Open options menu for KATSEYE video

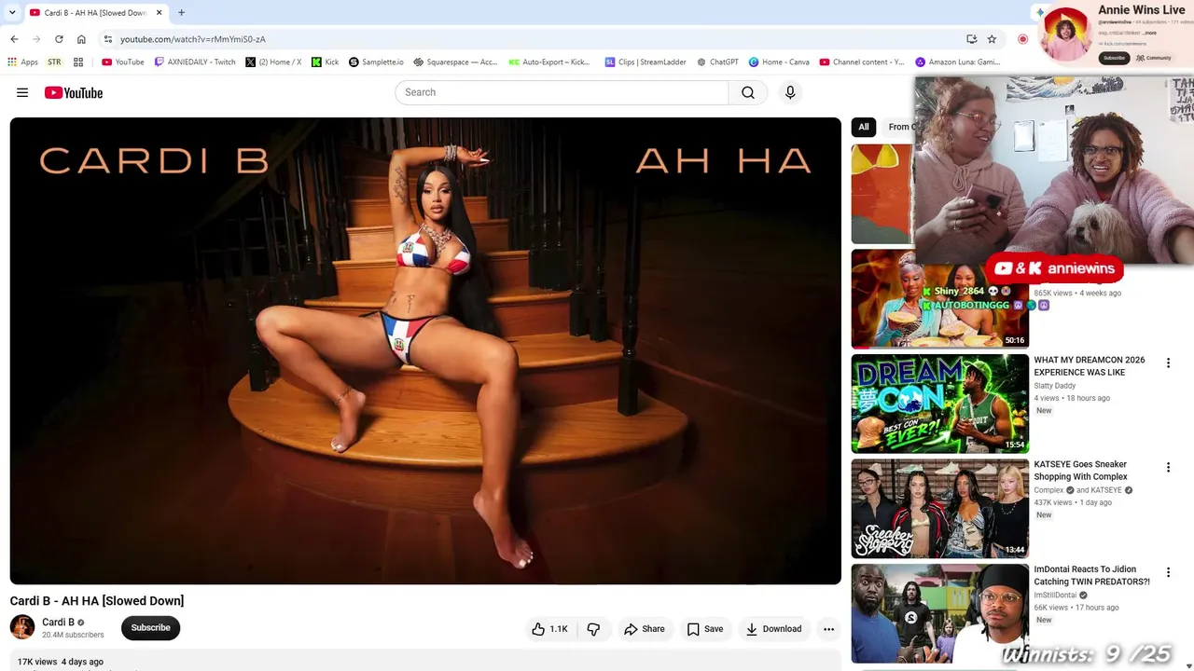tap(1168, 467)
